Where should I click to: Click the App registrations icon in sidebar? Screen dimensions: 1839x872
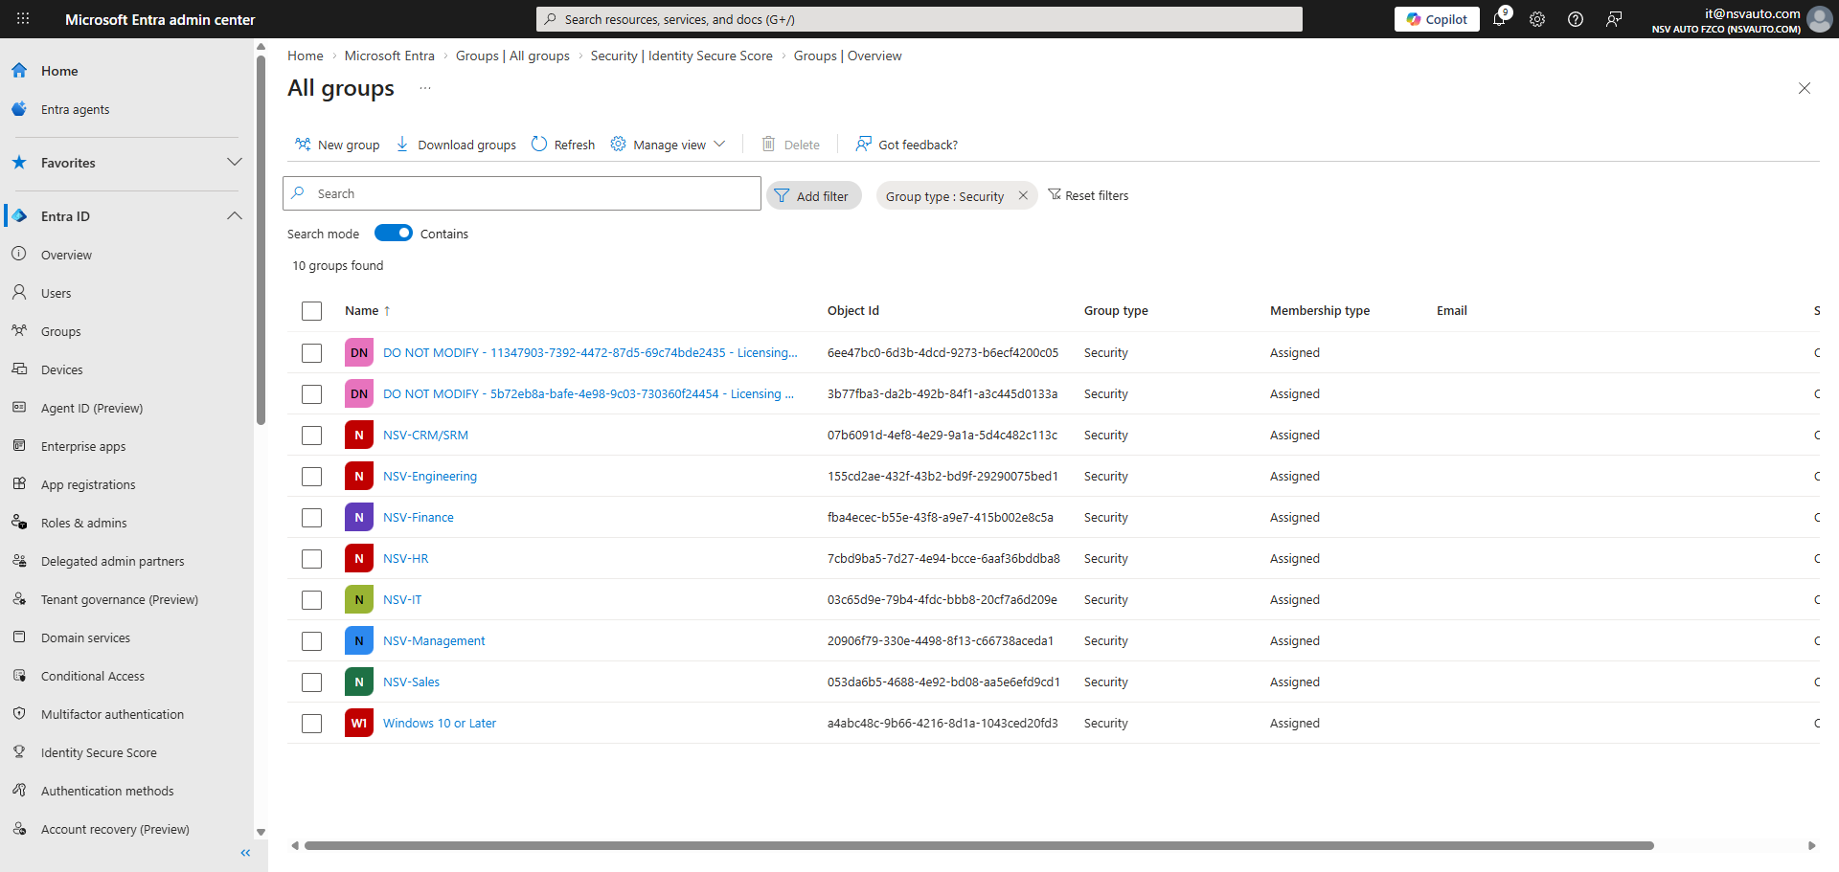19,484
